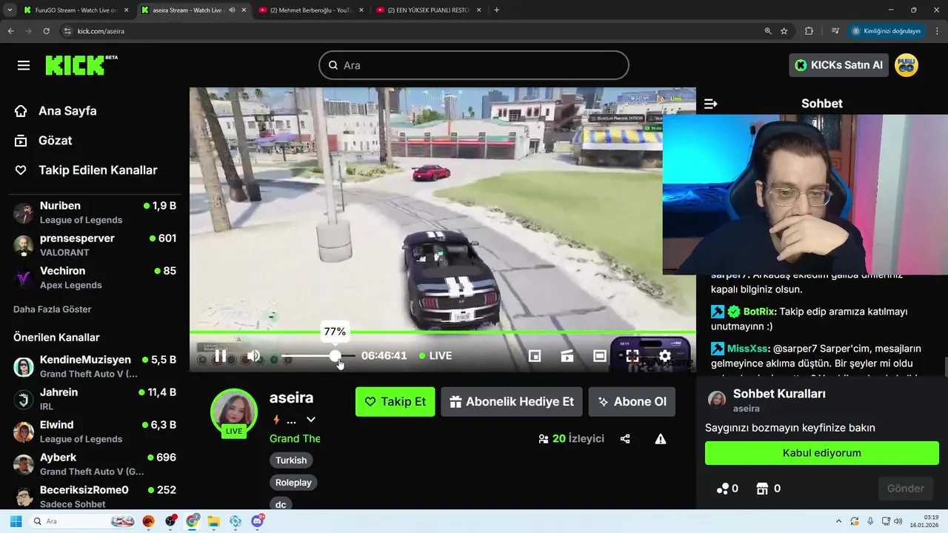Share the stream via share icon
The height and width of the screenshot is (533, 948).
click(x=625, y=439)
